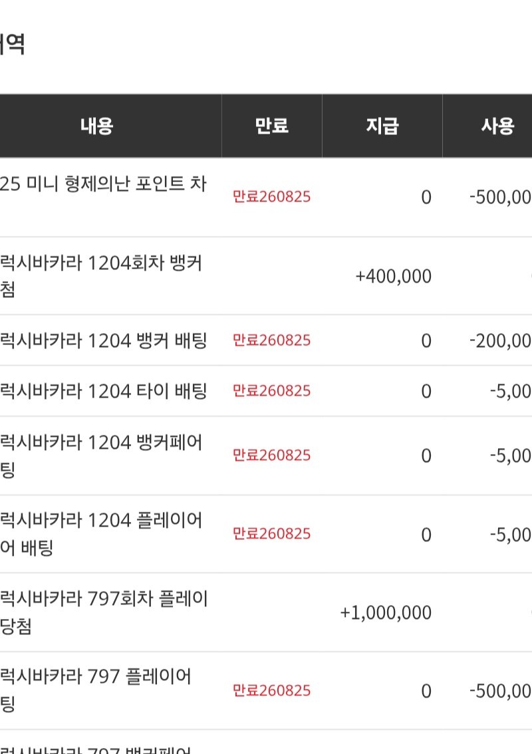Image resolution: width=532 pixels, height=754 pixels.
Task: Select the 미니 형제의난 포인트 row text
Action: pos(103,184)
